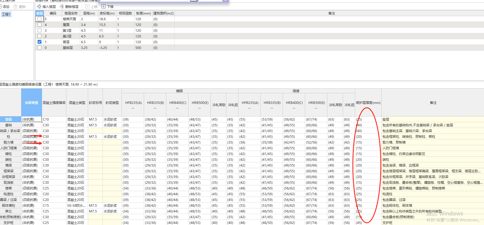Select the 现浇板 row label

(x=10, y=182)
